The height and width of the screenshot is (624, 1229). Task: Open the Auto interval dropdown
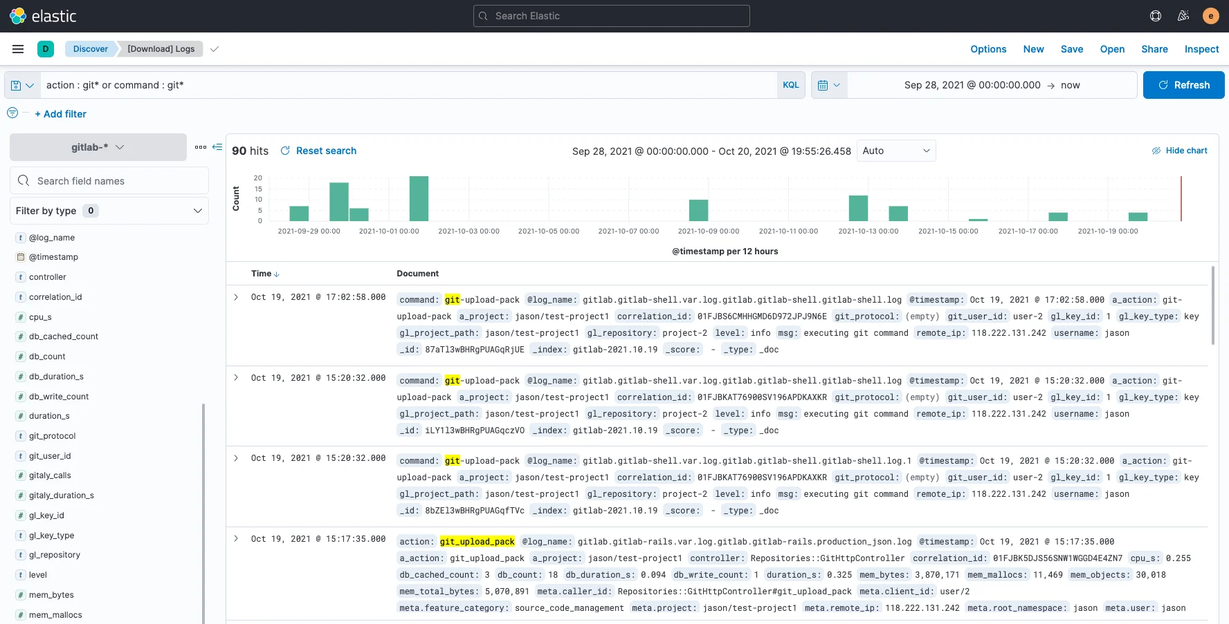[895, 151]
